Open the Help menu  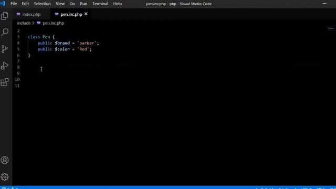pyautogui.click(x=118, y=4)
